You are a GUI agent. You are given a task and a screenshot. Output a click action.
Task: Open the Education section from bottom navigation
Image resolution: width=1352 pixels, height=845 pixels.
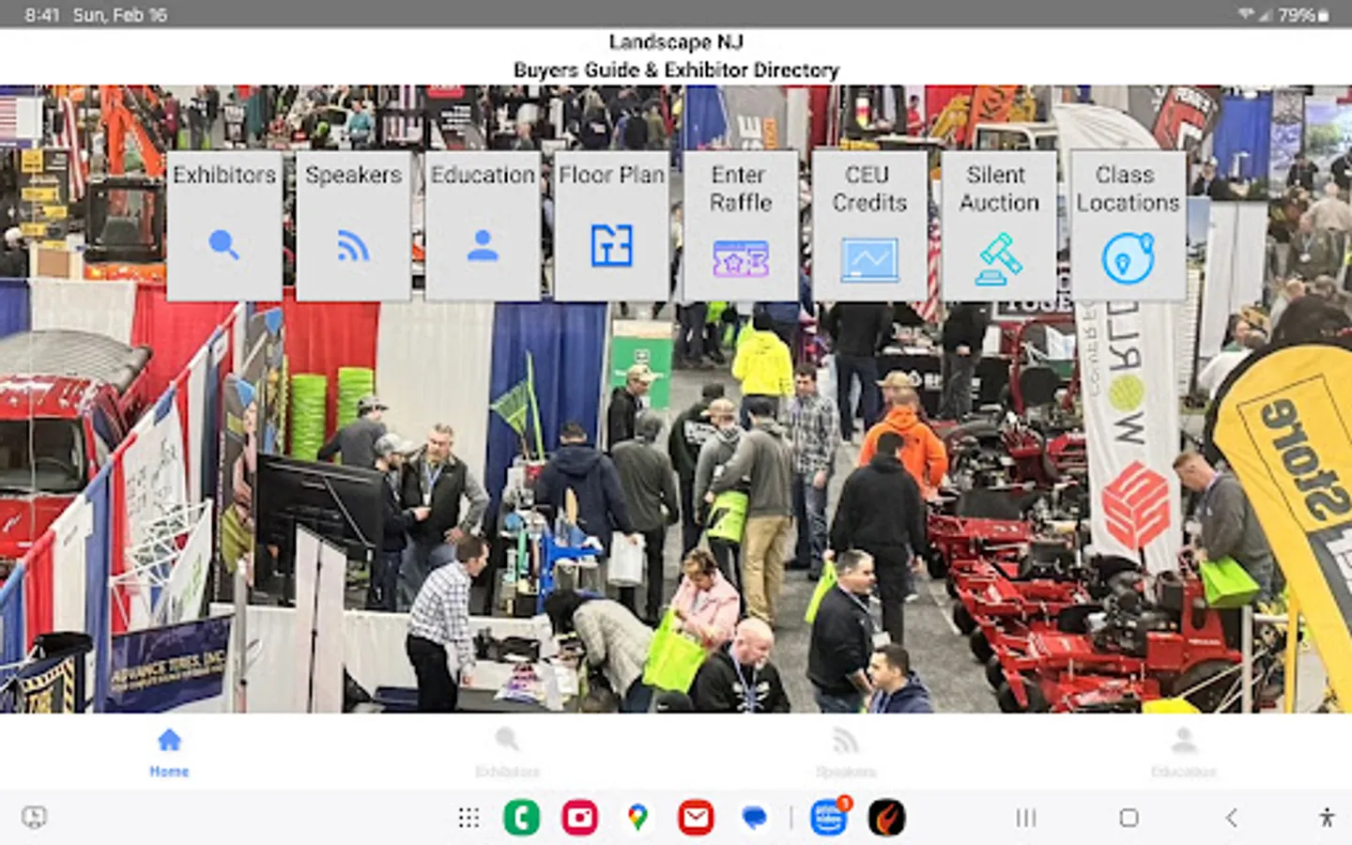pyautogui.click(x=1185, y=749)
